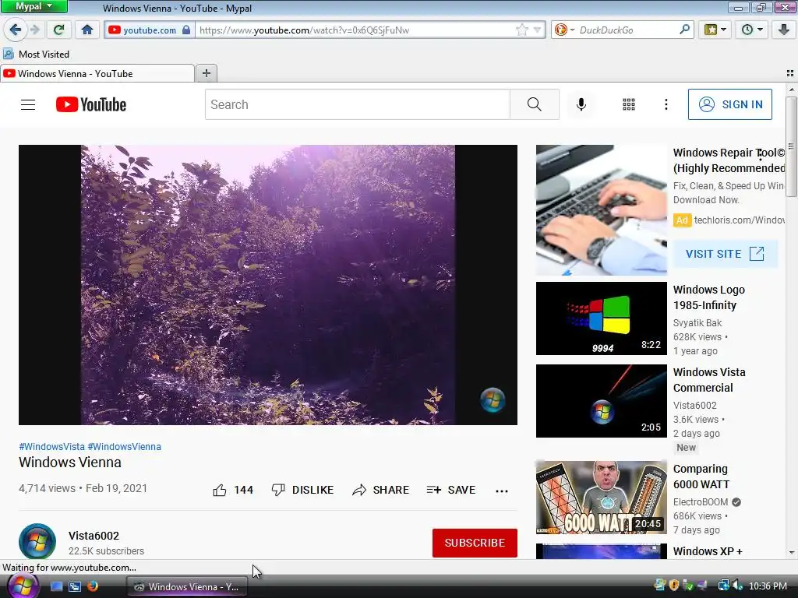The height and width of the screenshot is (598, 798).
Task: Launch Firefox from the quick launch
Action: [93, 586]
